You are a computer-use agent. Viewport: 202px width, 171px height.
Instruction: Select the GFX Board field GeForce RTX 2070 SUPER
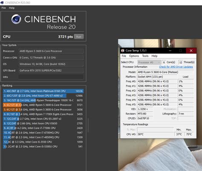point(51,70)
